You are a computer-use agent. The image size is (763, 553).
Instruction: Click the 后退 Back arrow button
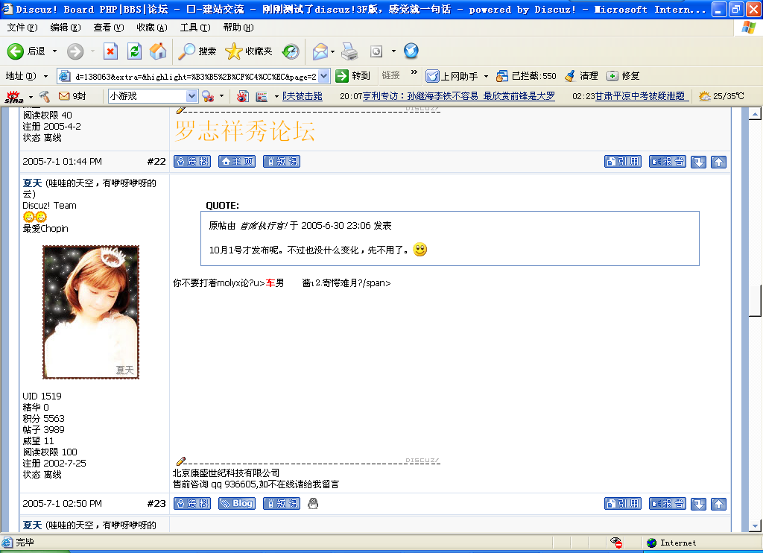point(25,51)
